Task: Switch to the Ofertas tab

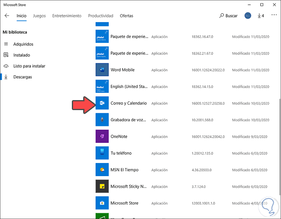Action: tap(126, 16)
